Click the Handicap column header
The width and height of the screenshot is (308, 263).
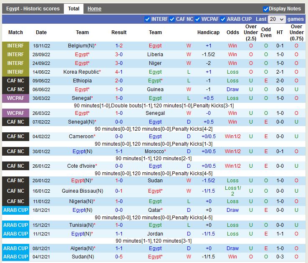click(208, 32)
